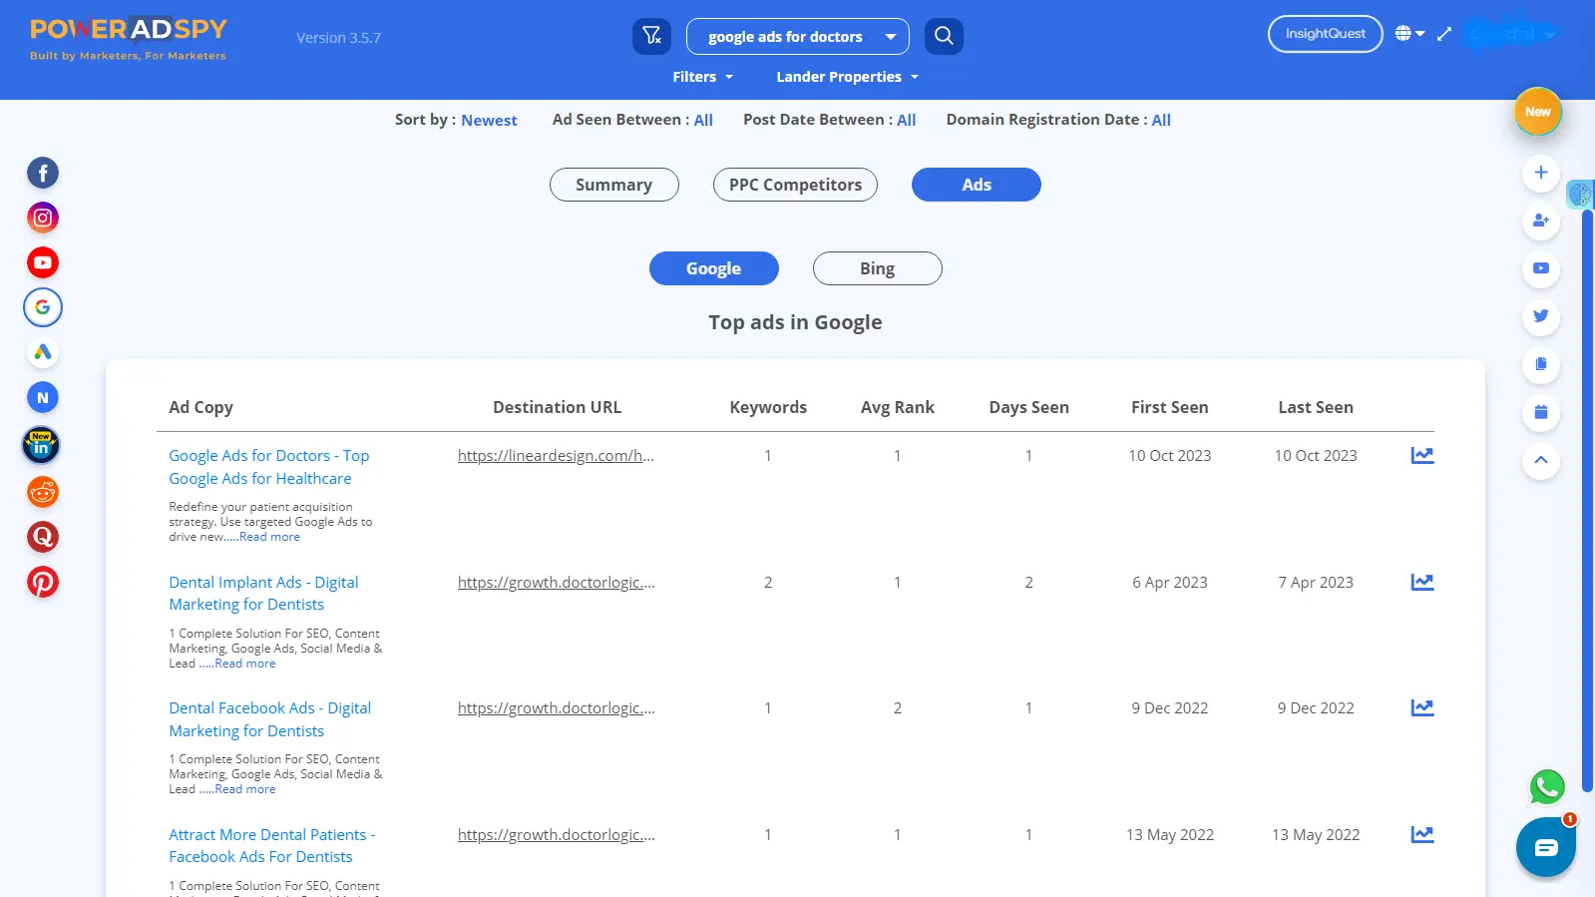The image size is (1595, 897).
Task: Click the '10 Oct 2023' First Seen cell
Action: click(x=1169, y=456)
